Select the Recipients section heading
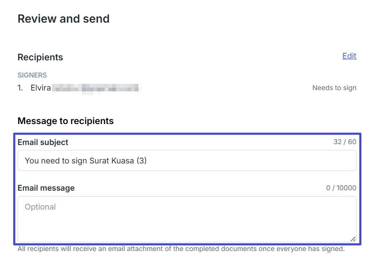380x259 pixels. point(40,57)
